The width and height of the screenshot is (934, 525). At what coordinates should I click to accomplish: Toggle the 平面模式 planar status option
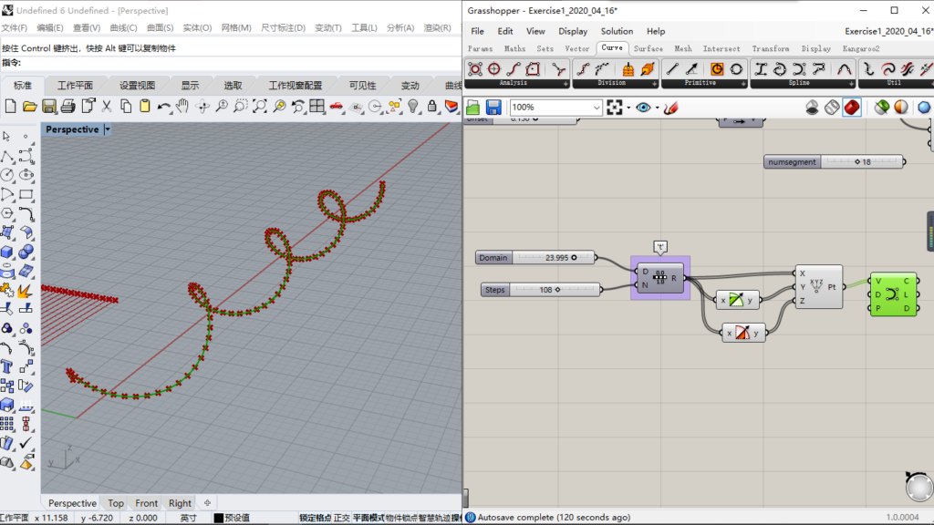click(368, 518)
